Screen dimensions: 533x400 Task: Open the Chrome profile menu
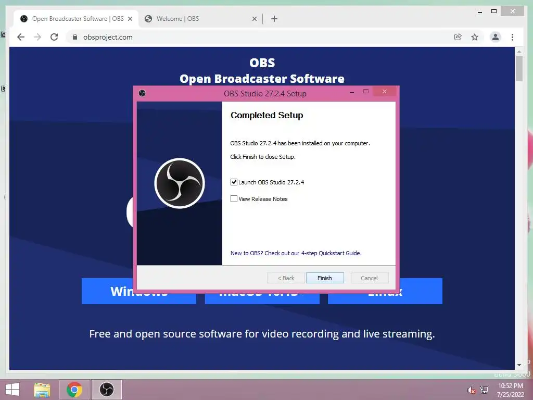(x=496, y=37)
